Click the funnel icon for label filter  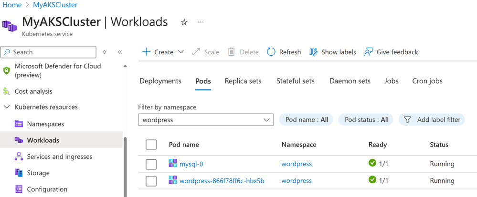pos(408,120)
